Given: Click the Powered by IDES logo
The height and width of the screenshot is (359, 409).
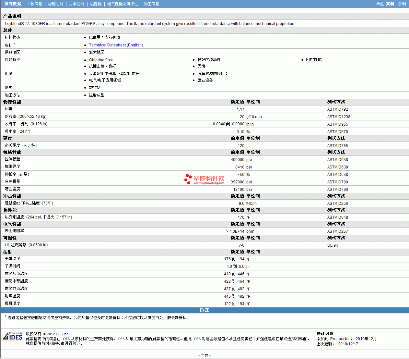Looking at the screenshot, I should (13, 336).
